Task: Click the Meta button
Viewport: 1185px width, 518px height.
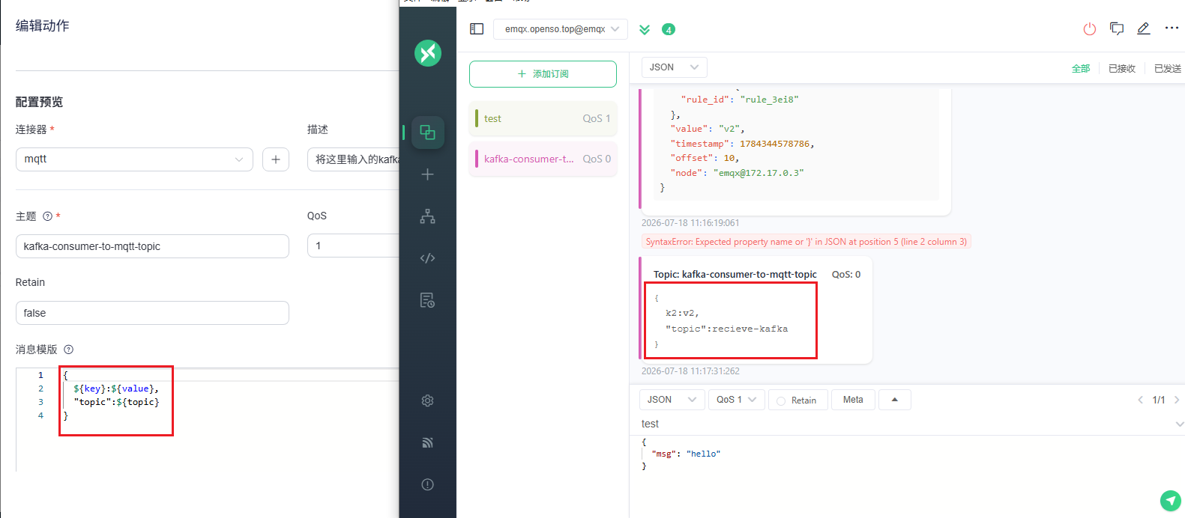Action: (x=853, y=400)
